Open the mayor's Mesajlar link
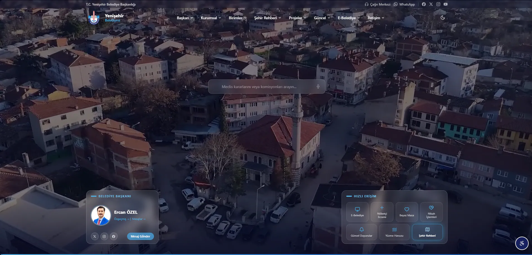The image size is (532, 255). (x=139, y=219)
